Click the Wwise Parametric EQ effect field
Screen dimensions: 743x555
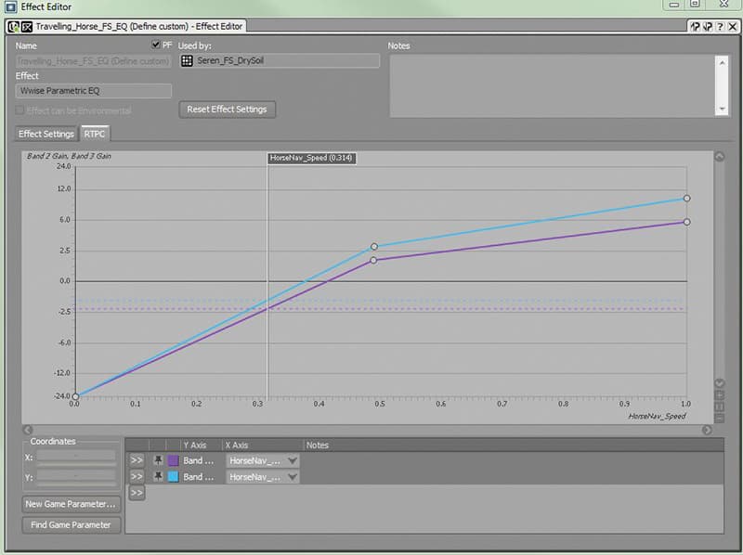coord(94,91)
